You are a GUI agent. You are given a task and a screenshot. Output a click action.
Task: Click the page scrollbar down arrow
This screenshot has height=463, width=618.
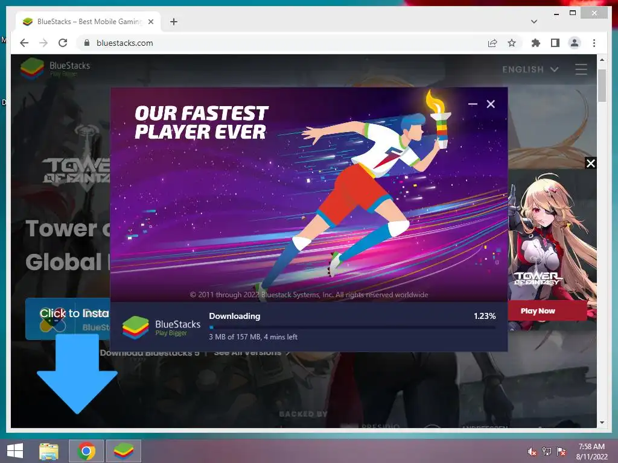click(602, 423)
